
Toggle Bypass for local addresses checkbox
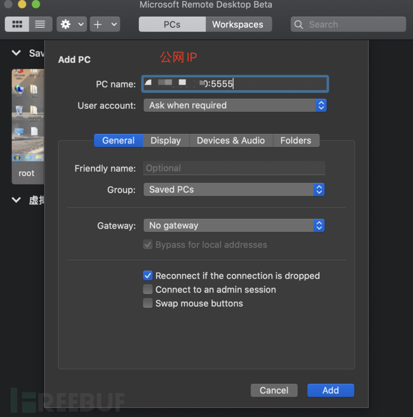pos(148,245)
